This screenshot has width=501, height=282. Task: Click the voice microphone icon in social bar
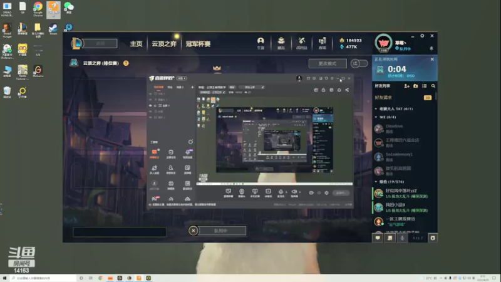(x=402, y=238)
